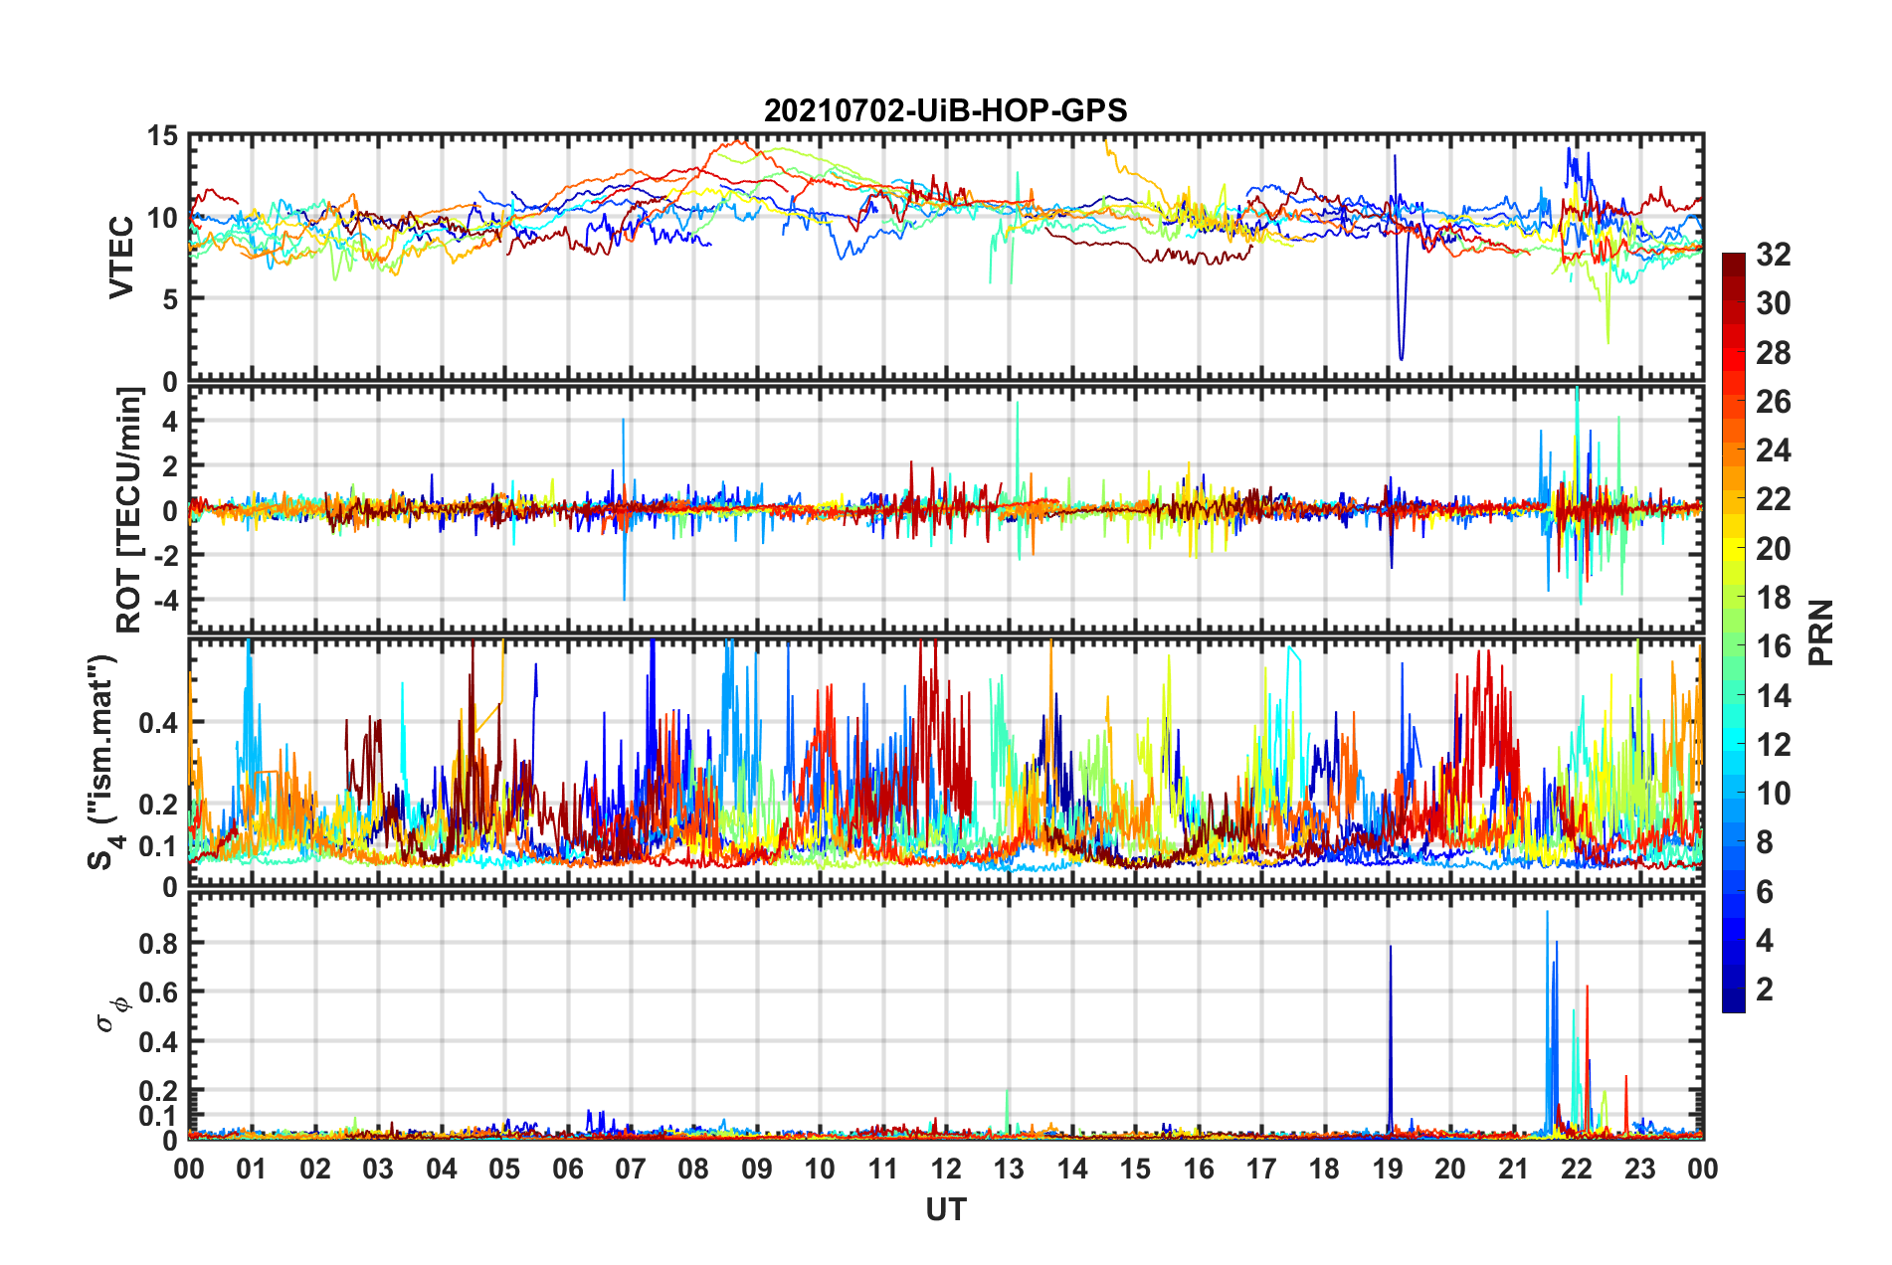Click colorbar tick label 22
1892x1265 pixels.
tap(1773, 499)
